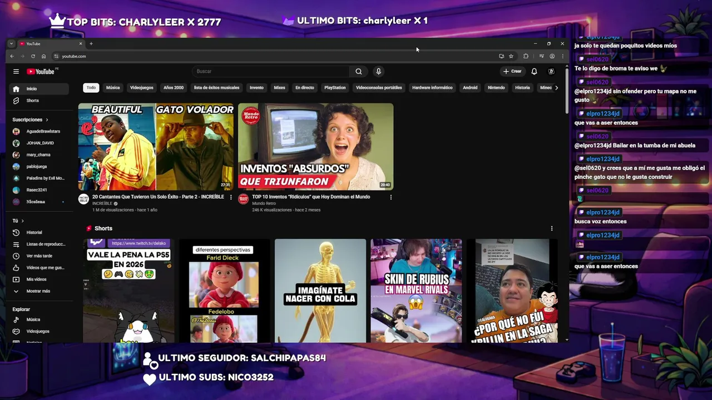Viewport: 712px width, 400px height.
Task: Open Shorts from the sidebar
Action: pos(39,101)
